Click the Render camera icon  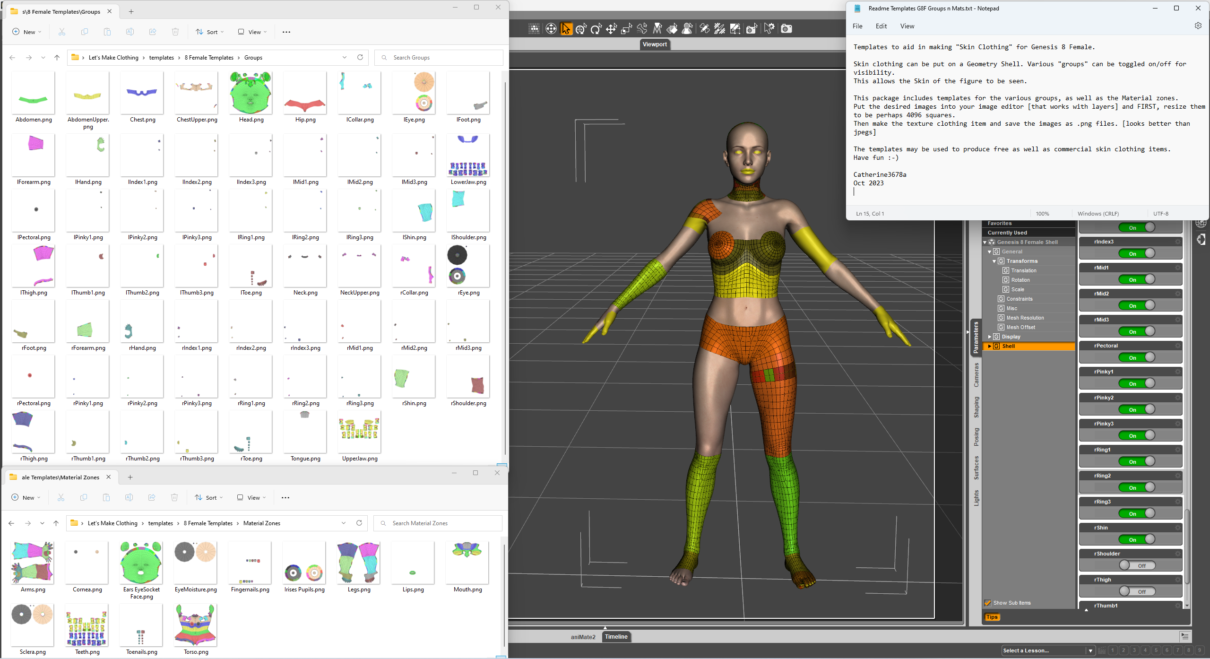tap(786, 29)
